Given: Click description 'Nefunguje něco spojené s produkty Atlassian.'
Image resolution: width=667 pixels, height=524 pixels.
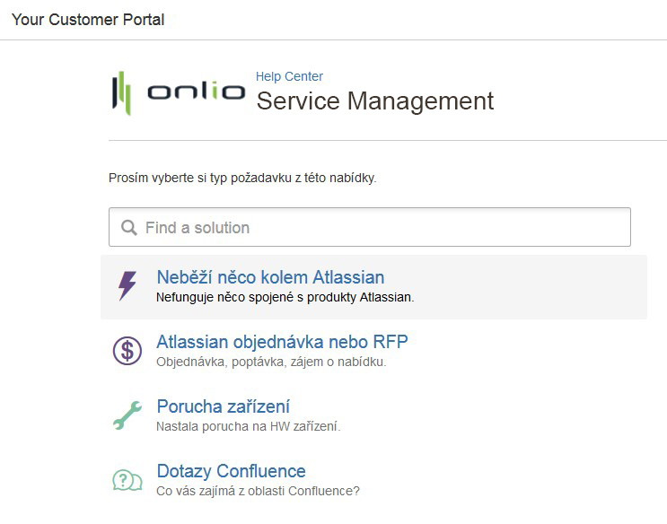Looking at the screenshot, I should coord(285,297).
